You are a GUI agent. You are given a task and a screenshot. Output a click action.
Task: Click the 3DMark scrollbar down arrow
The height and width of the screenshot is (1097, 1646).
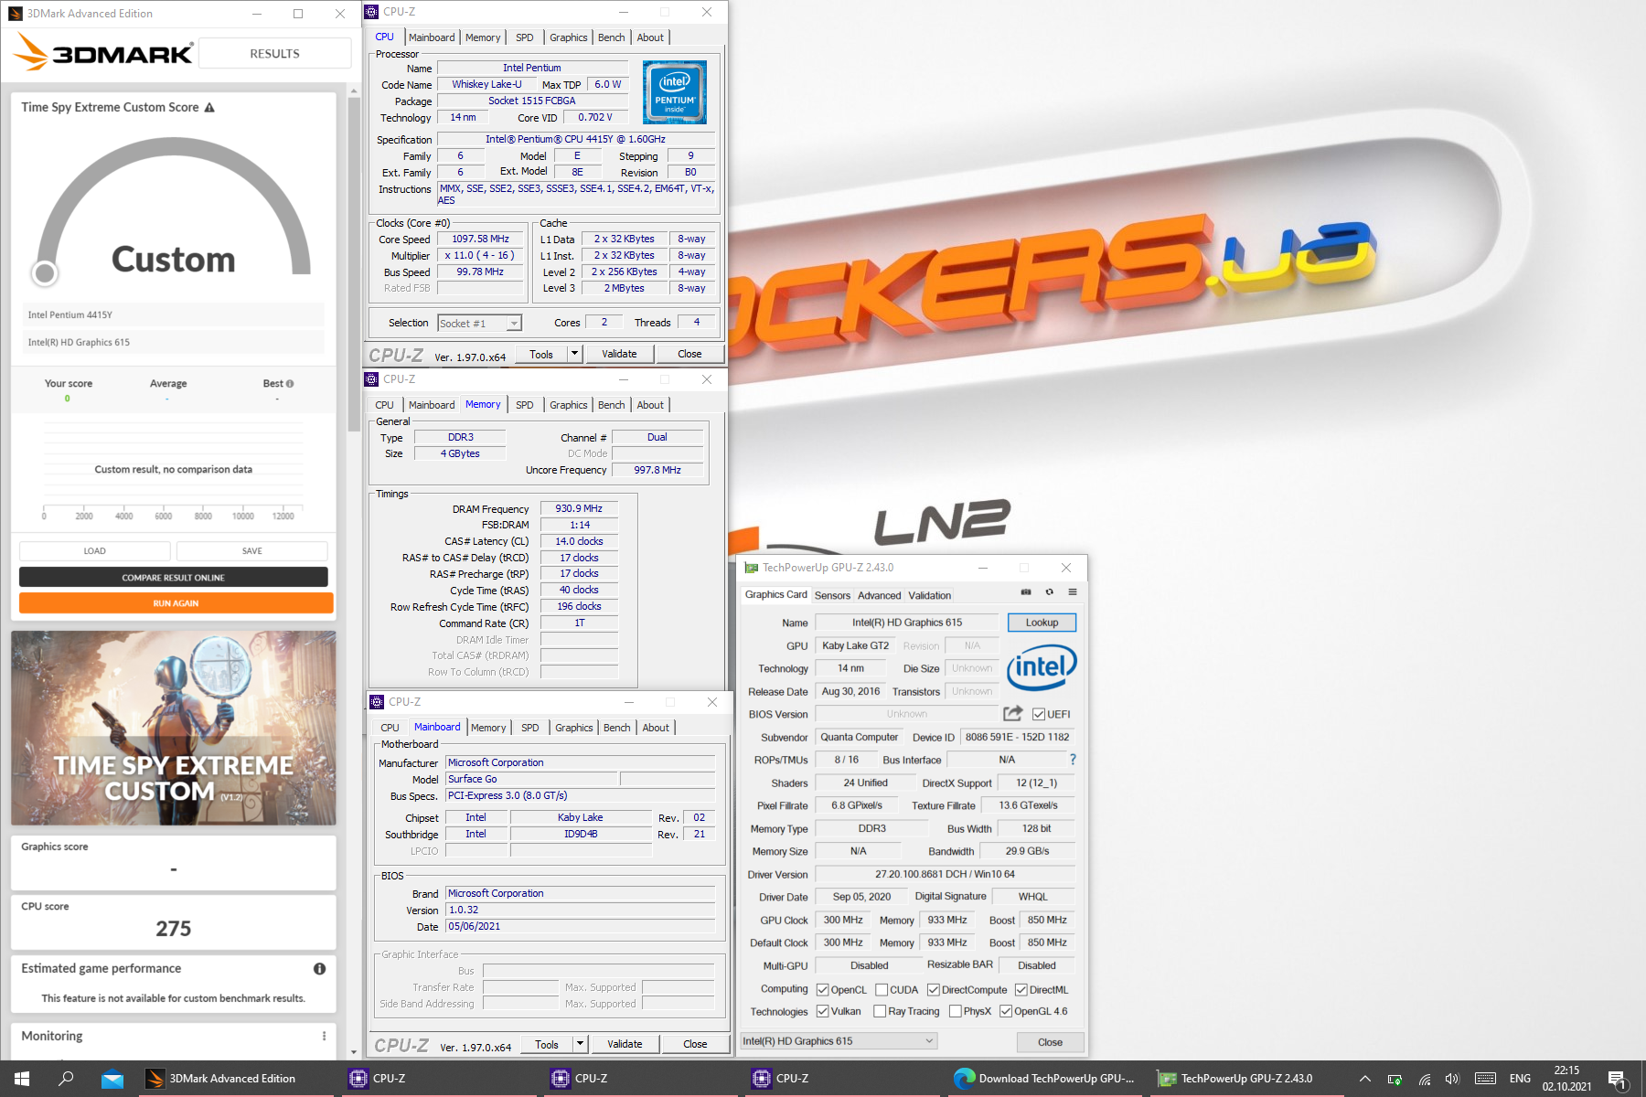(x=354, y=1053)
